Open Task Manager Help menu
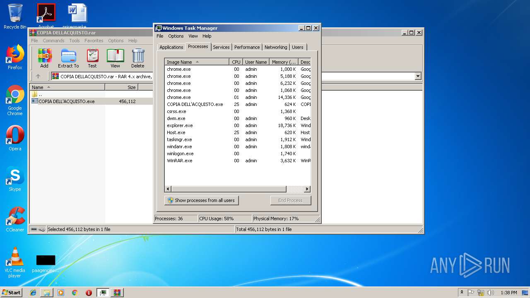This screenshot has width=530, height=298. click(x=207, y=36)
